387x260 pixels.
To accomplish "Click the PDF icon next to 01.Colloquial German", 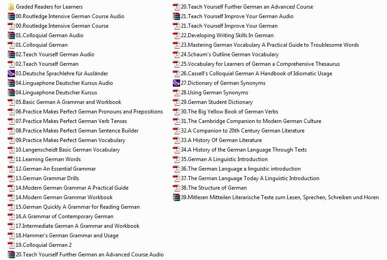I will (11, 45).
